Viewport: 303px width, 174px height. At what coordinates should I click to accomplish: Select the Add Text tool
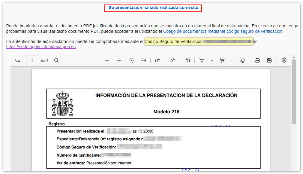tap(187, 60)
